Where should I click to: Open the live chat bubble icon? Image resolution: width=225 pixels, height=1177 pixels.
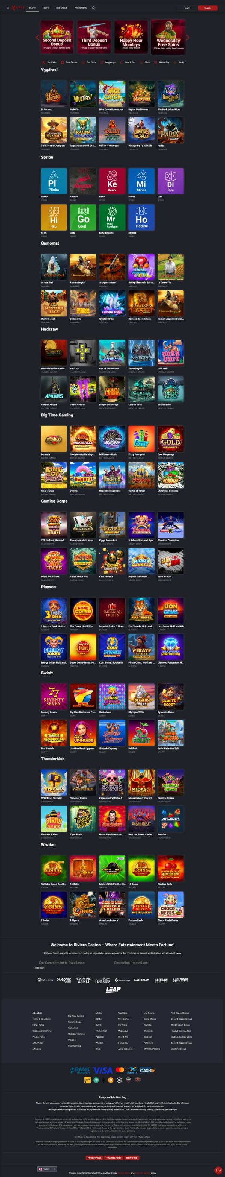tap(218, 1170)
